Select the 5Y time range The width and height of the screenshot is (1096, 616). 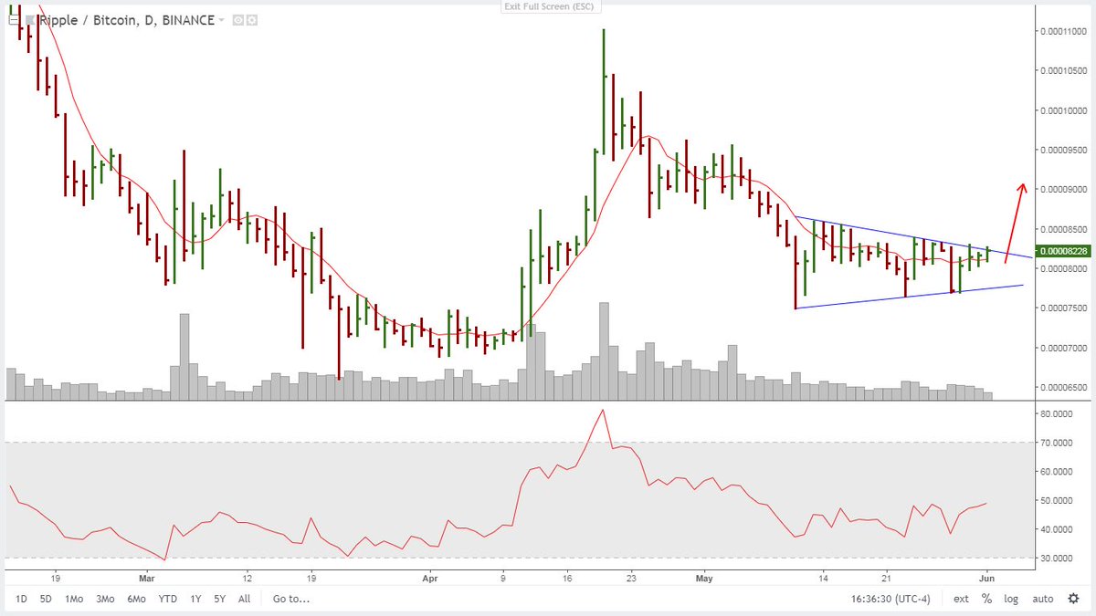pos(219,599)
